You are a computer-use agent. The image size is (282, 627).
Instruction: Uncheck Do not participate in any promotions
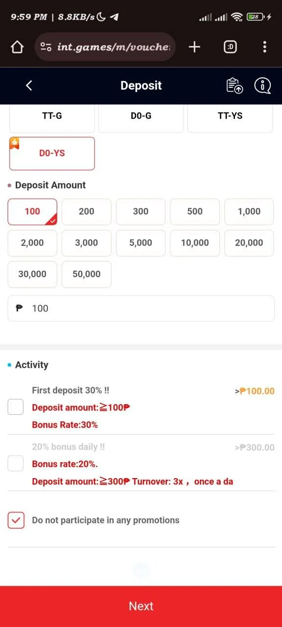(16, 520)
